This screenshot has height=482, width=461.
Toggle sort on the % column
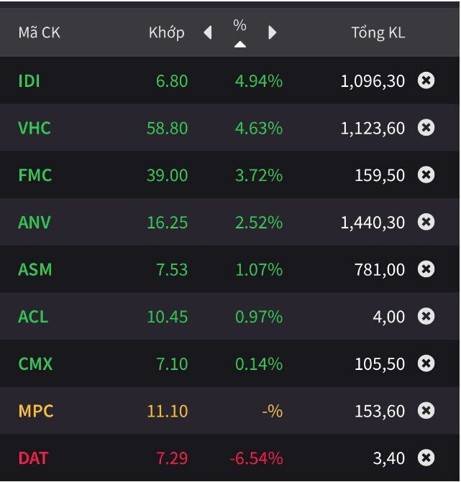pos(240,32)
